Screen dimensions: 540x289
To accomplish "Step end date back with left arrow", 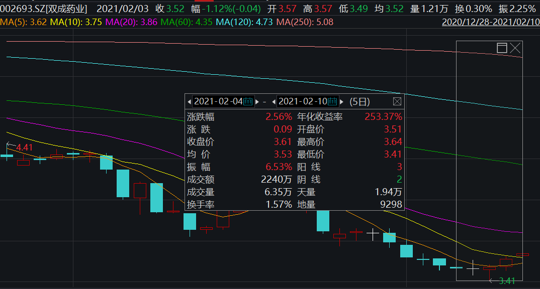I will pyautogui.click(x=274, y=102).
